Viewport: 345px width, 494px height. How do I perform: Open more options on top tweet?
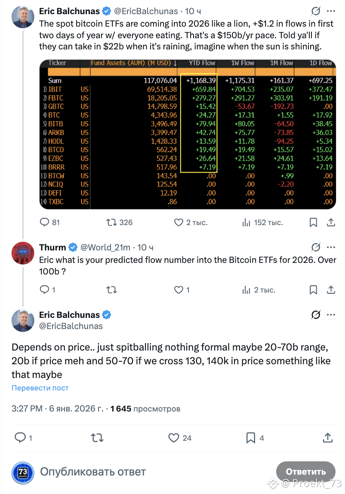coord(331,11)
